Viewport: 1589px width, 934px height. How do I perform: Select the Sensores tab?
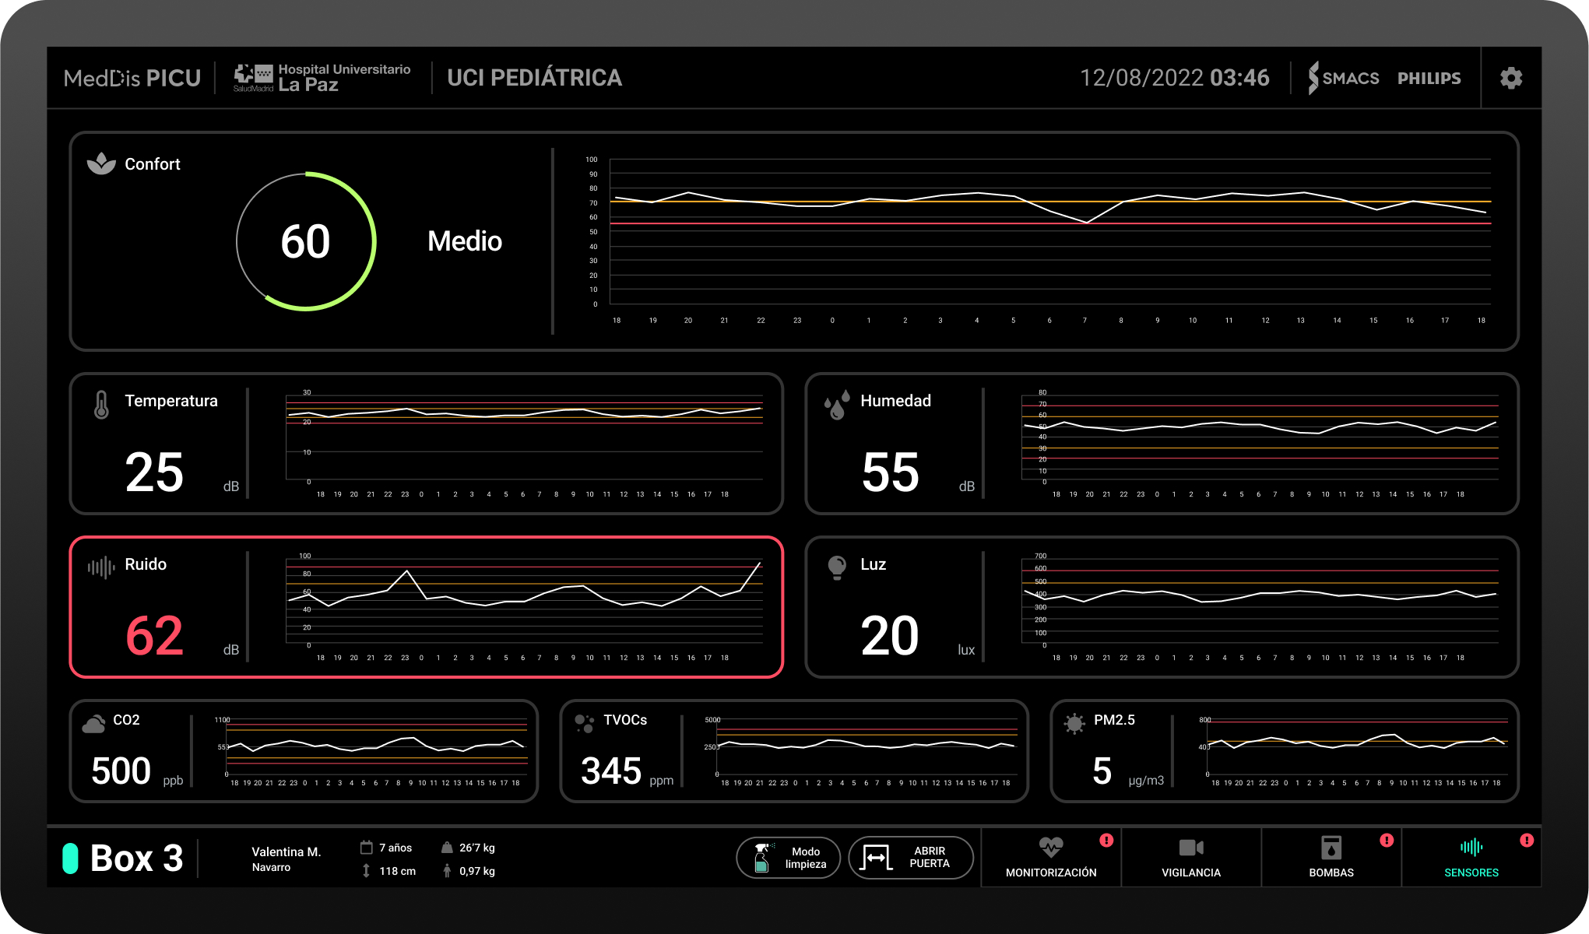pos(1471,857)
